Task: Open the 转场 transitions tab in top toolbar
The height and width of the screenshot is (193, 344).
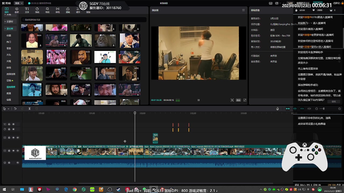Action: [x=58, y=10]
